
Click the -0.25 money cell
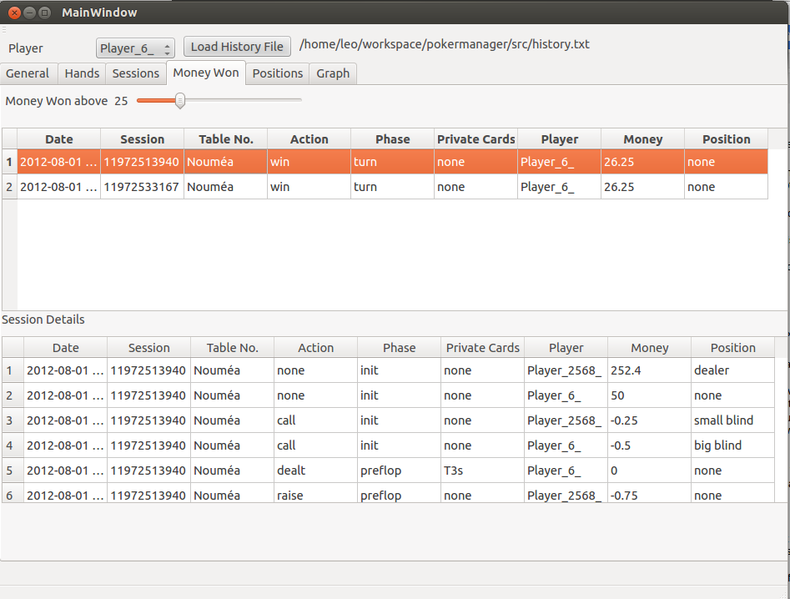tap(649, 420)
